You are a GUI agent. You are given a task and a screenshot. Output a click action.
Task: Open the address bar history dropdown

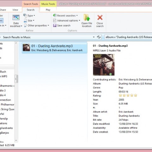click(x=94, y=37)
